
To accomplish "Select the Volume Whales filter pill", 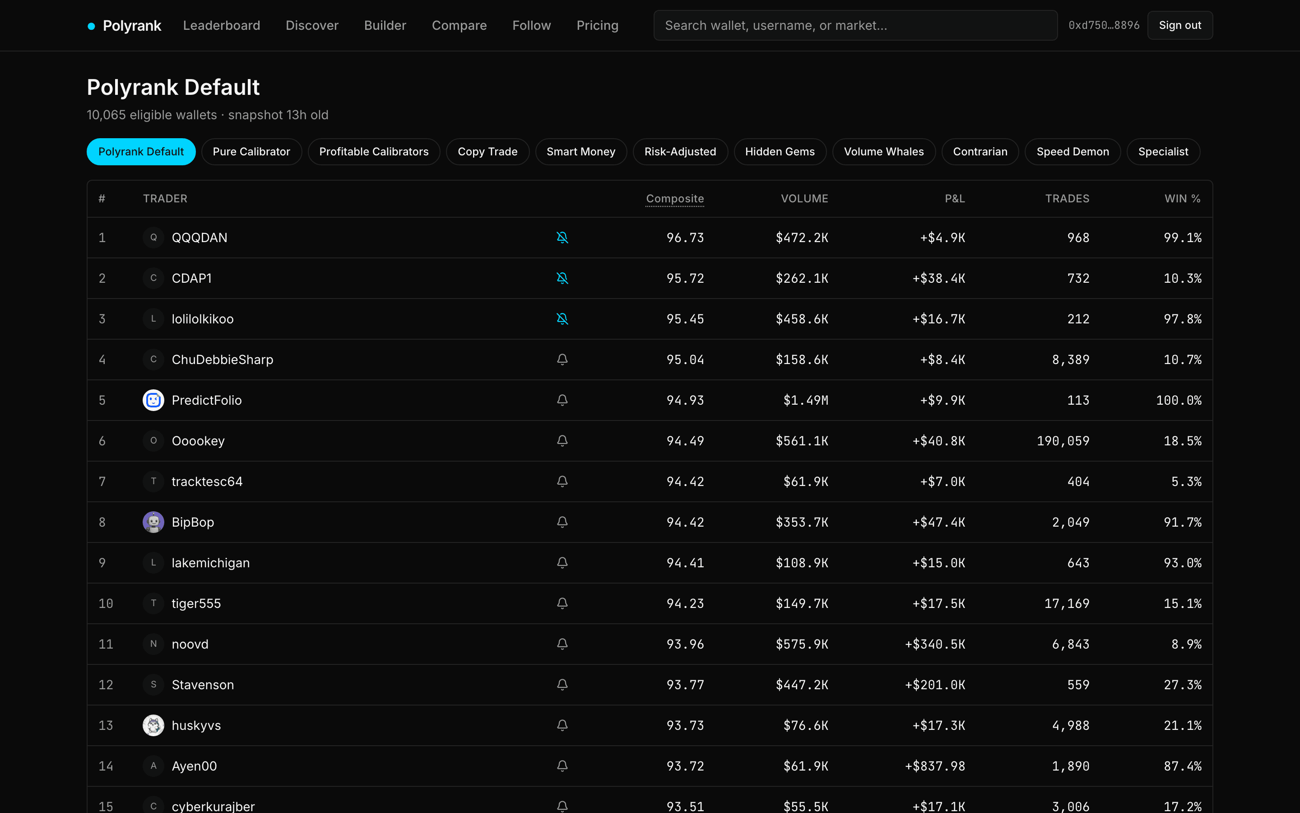I will tap(884, 152).
